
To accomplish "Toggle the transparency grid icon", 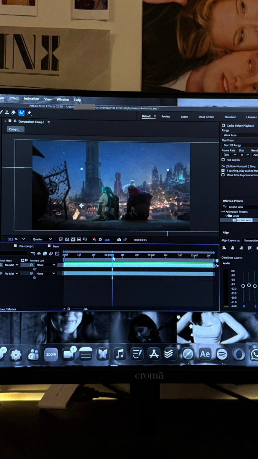I will pos(67,239).
